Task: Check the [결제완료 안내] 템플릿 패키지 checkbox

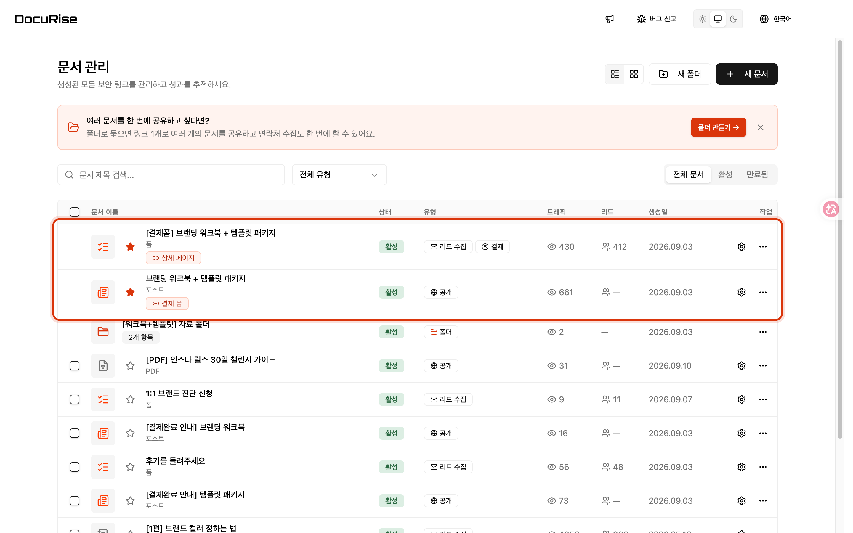Action: [x=74, y=501]
